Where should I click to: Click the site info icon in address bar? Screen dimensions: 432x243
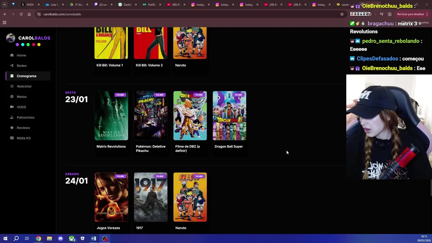click(39, 14)
